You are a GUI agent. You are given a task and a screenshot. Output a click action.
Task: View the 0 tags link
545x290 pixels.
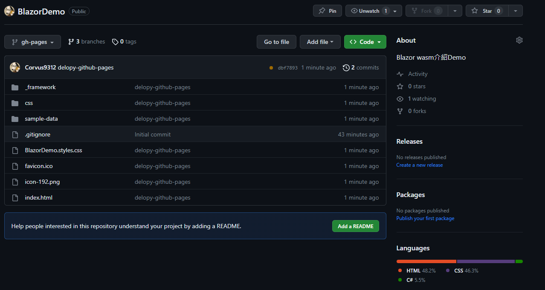click(124, 42)
